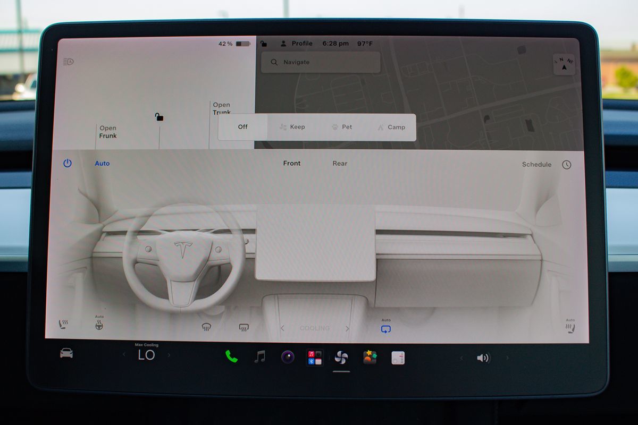638x425 pixels.
Task: Open the Dashcam camera app
Action: pos(288,357)
